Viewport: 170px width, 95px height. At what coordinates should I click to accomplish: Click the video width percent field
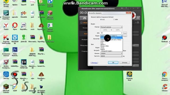(x=105, y=30)
